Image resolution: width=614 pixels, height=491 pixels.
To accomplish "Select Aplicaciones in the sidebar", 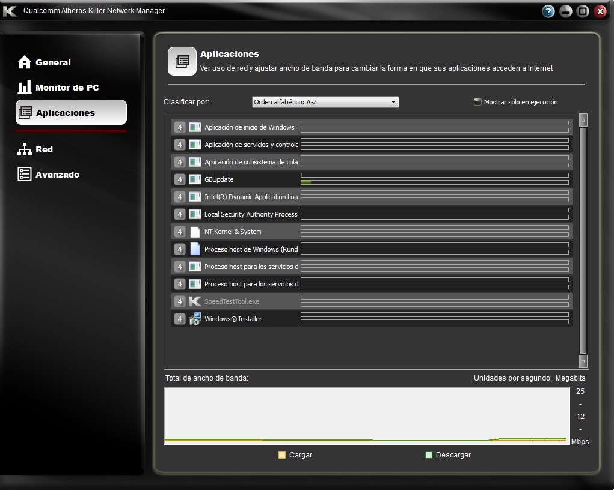I will pyautogui.click(x=72, y=113).
